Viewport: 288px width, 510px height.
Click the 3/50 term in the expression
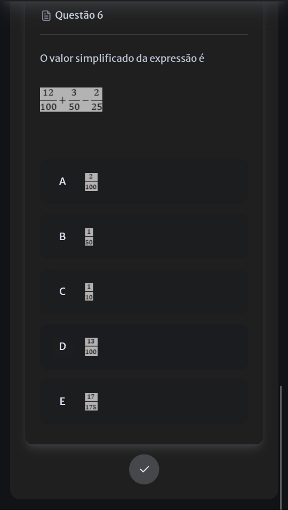pyautogui.click(x=74, y=100)
